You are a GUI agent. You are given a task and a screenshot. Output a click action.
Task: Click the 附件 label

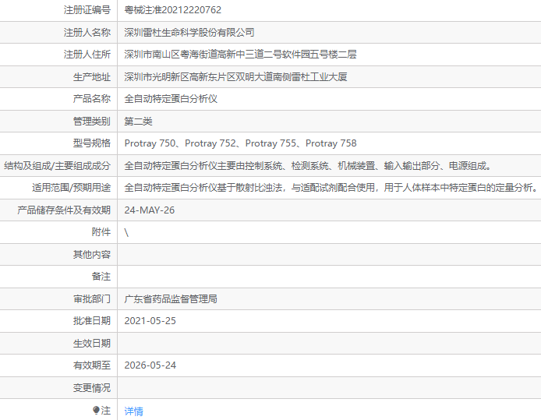(101, 232)
